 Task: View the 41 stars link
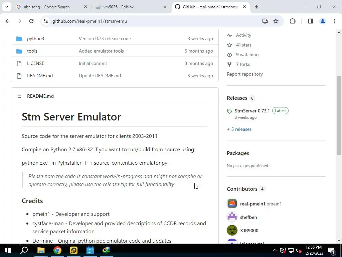[243, 45]
